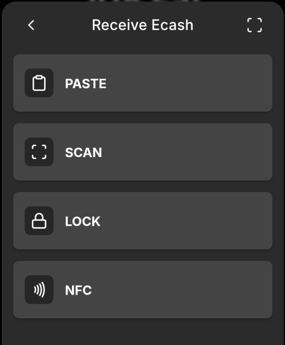Tap the scan frame icon beside SCAN

[x=39, y=152]
